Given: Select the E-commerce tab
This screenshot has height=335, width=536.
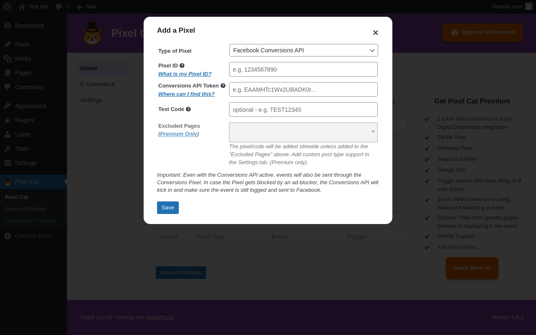Looking at the screenshot, I should [98, 84].
